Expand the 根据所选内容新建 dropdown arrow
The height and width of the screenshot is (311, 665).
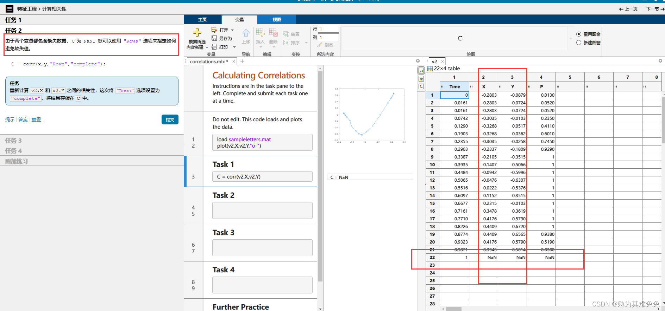click(207, 47)
